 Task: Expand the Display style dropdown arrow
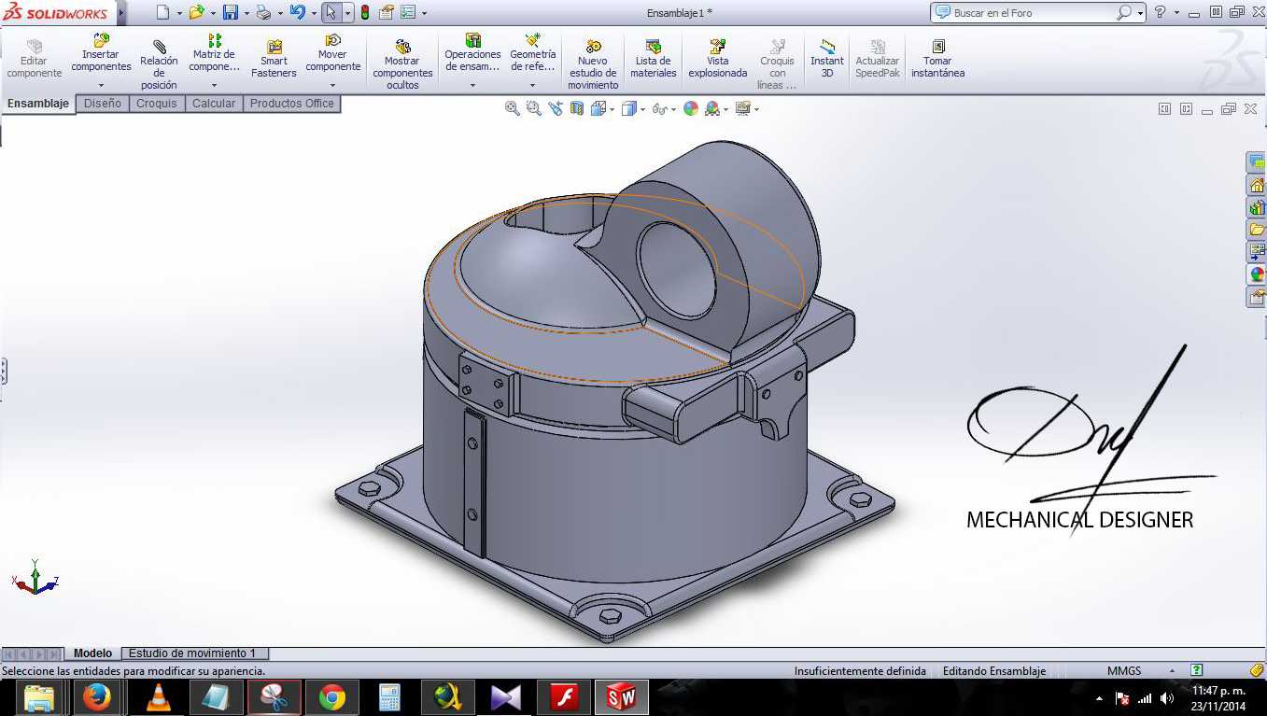[x=642, y=109]
